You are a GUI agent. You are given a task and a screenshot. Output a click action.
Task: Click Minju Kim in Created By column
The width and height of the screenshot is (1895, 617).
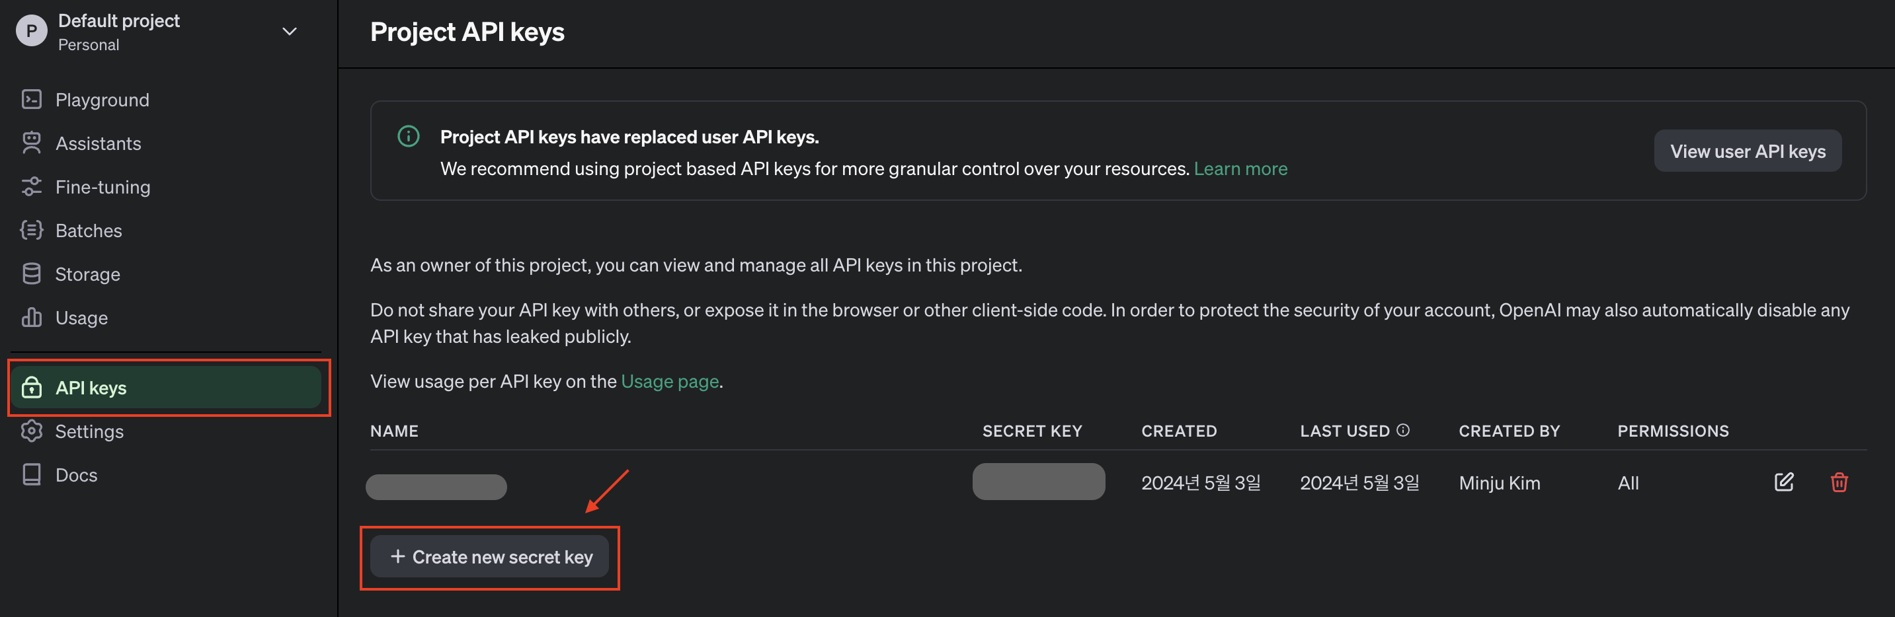[x=1499, y=483]
